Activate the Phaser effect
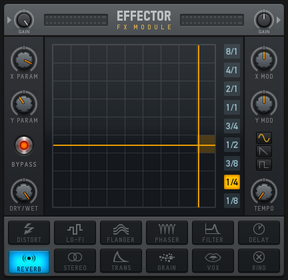The height and width of the screenshot is (280, 288). click(x=167, y=233)
